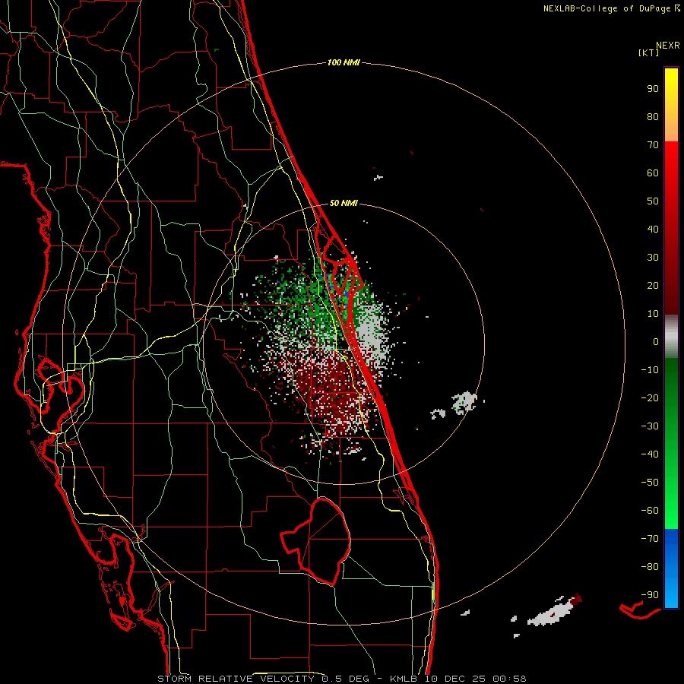Click the -90 value on the velocity scale
Screen dimensions: 684x684
650,595
